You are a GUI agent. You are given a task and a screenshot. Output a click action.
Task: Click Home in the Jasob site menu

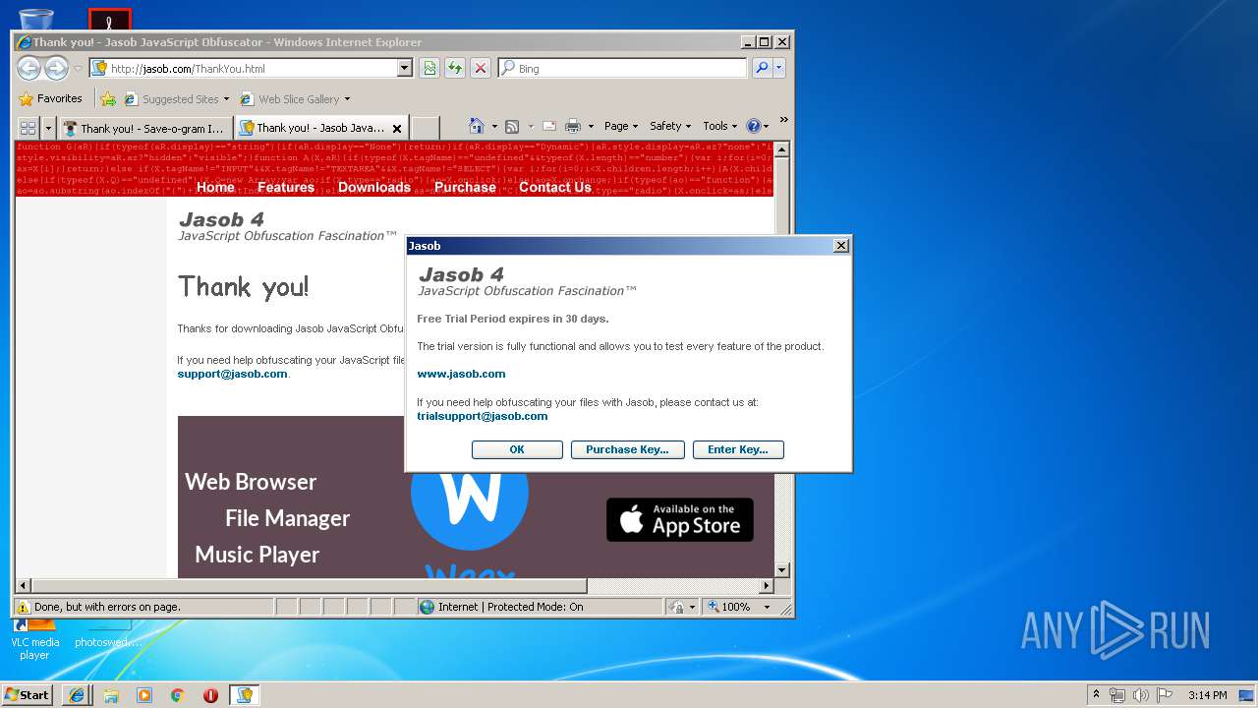(215, 187)
